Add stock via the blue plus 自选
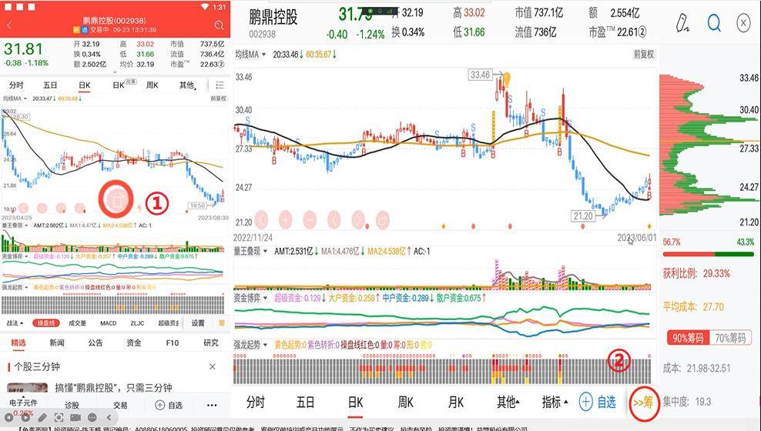The width and height of the screenshot is (761, 431). click(x=598, y=402)
